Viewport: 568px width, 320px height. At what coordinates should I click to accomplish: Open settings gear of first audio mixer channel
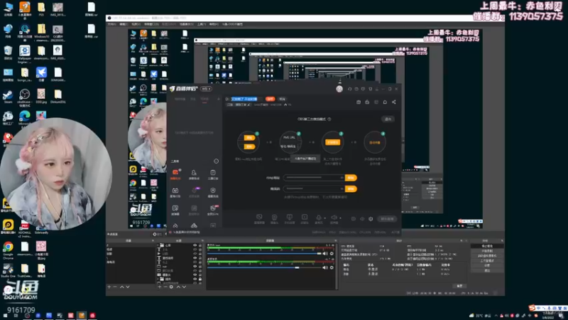[332, 254]
